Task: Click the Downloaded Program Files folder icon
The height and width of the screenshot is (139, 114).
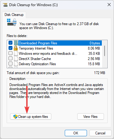Action: pyautogui.click(x=16, y=43)
